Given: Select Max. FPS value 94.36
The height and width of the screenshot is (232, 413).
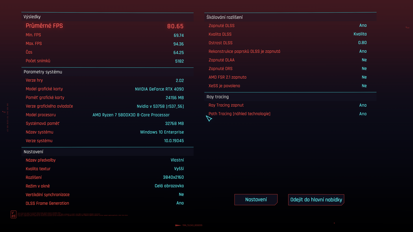Looking at the screenshot, I should click(178, 44).
